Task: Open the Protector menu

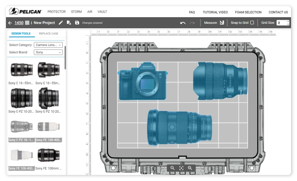Action: click(56, 12)
